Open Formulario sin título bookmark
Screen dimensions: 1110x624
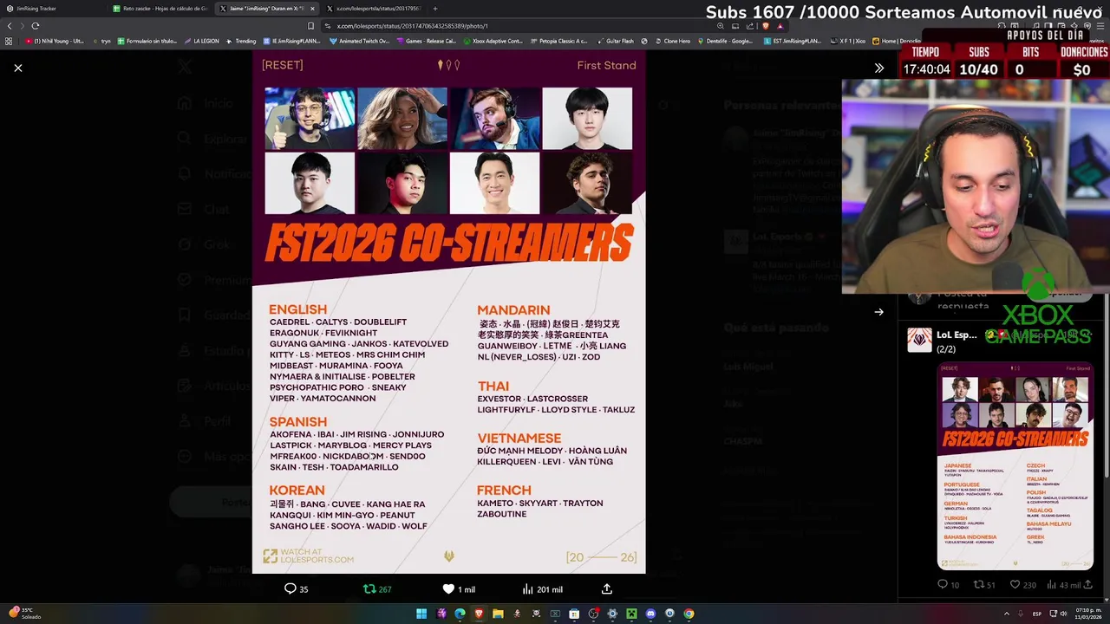click(x=147, y=41)
